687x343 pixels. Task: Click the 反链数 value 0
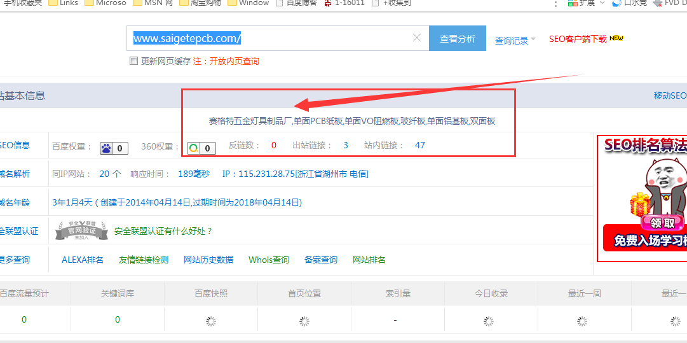[274, 145]
